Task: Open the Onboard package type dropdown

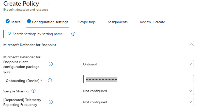Action: coord(137,64)
